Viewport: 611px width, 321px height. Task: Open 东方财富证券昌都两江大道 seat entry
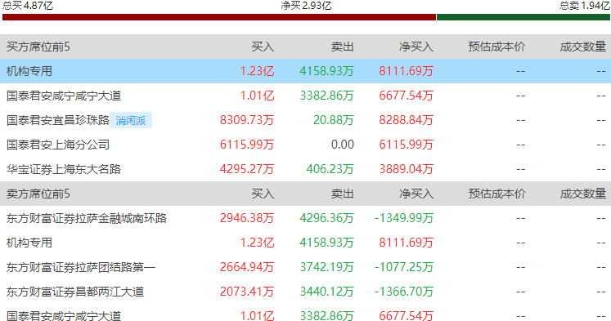tap(75, 292)
